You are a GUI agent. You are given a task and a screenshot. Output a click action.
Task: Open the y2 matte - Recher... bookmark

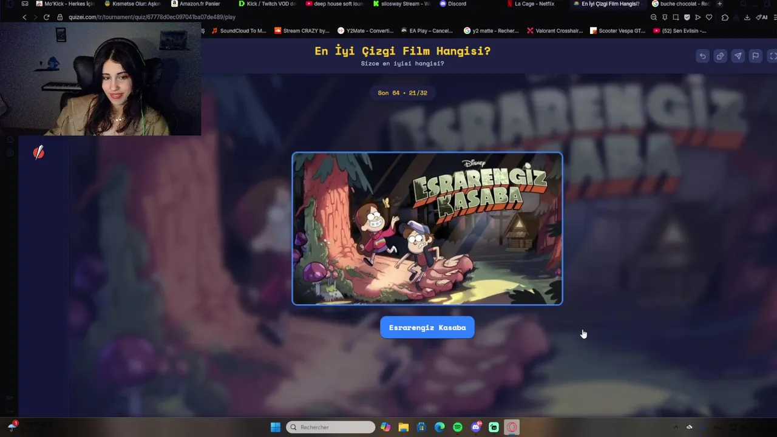491,30
